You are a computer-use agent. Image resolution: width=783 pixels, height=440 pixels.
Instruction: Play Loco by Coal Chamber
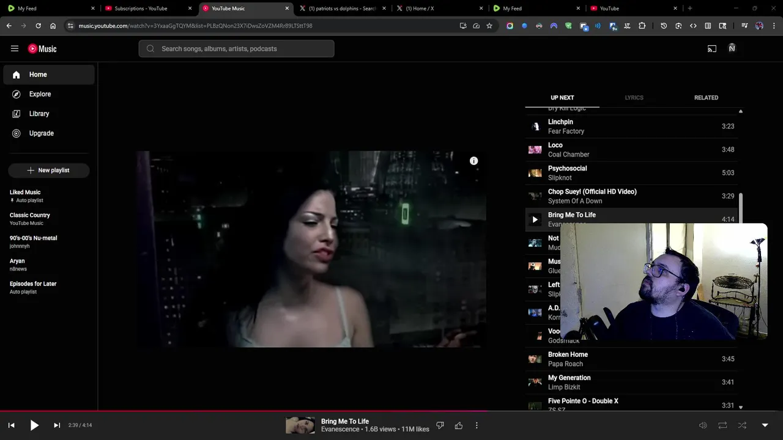click(x=631, y=150)
